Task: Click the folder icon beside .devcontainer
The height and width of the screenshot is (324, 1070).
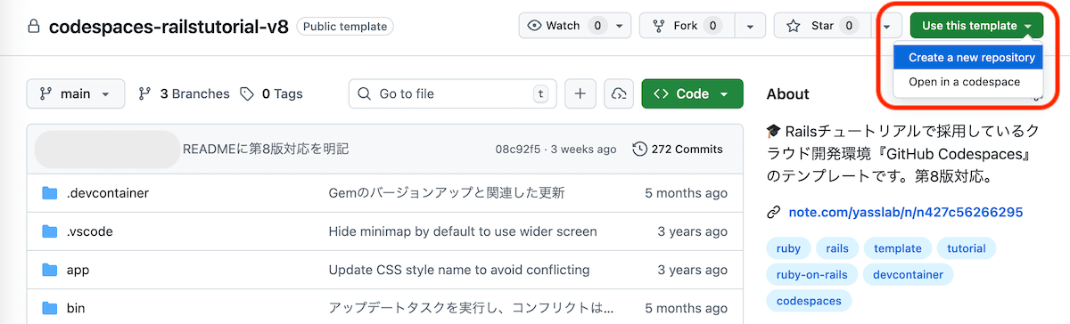Action: [49, 192]
